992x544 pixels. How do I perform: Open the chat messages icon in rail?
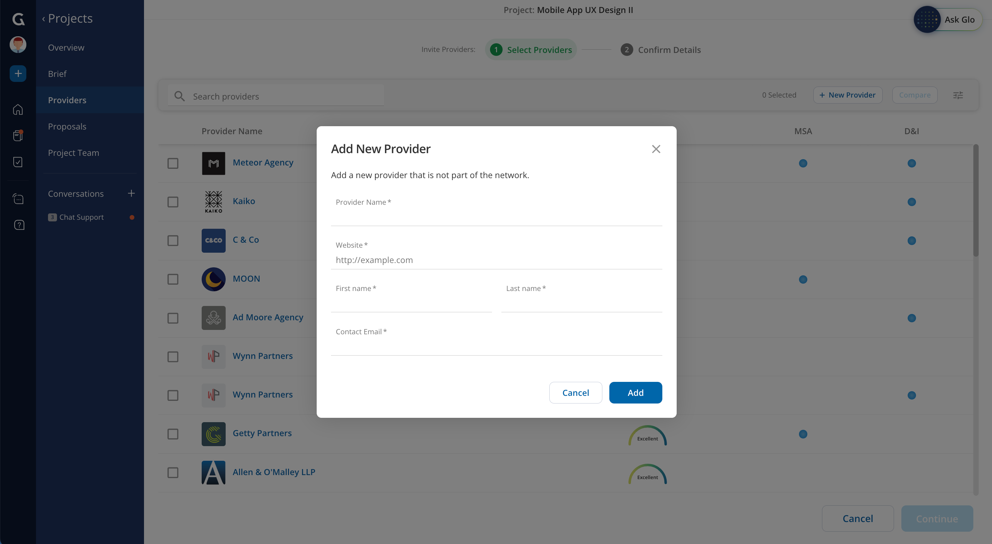18,199
